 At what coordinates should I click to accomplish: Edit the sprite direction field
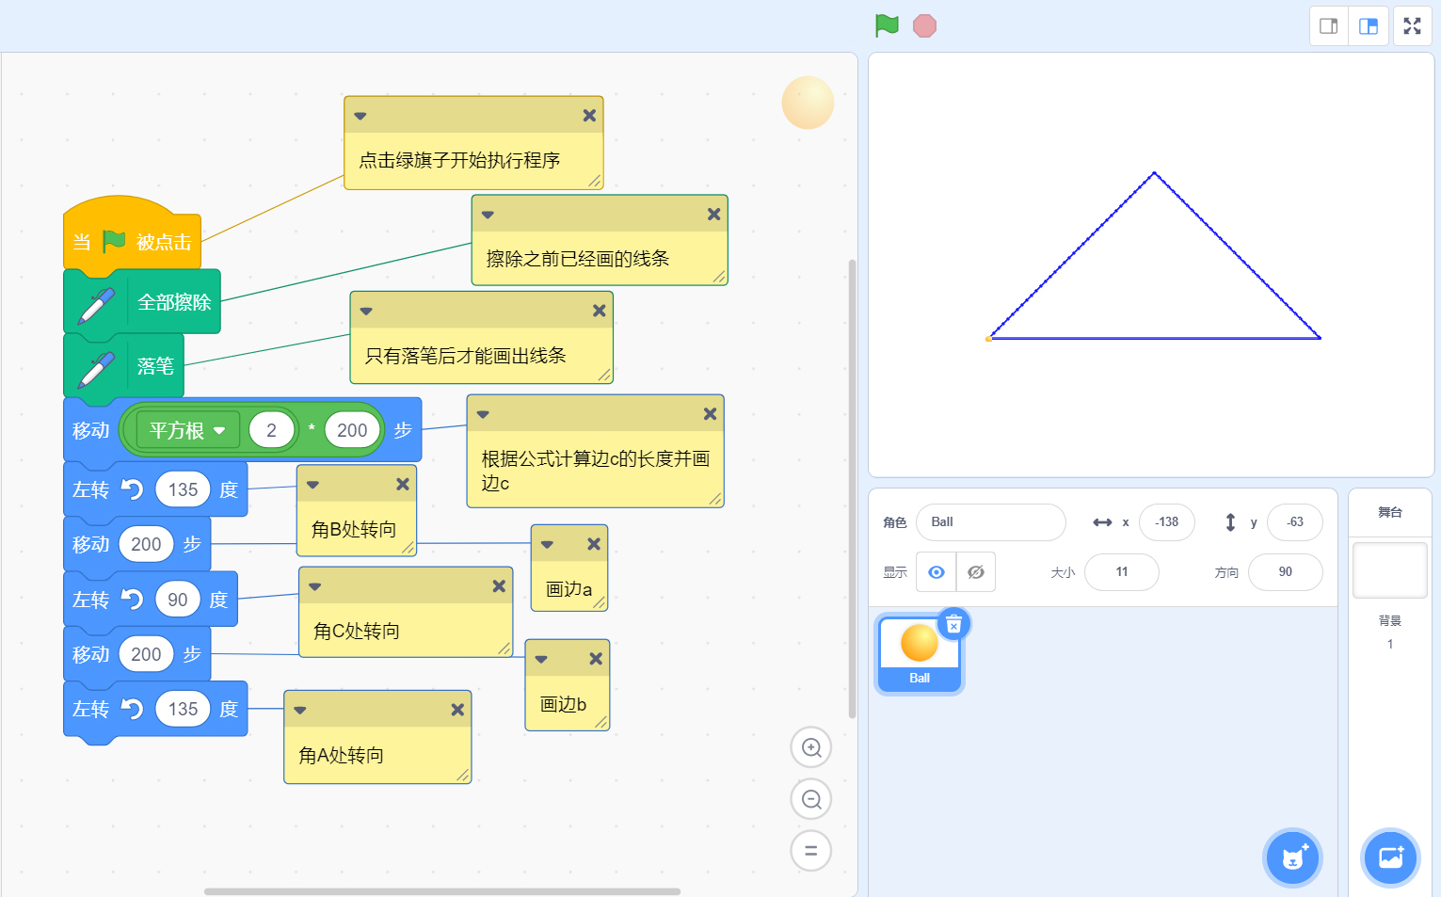click(x=1286, y=572)
